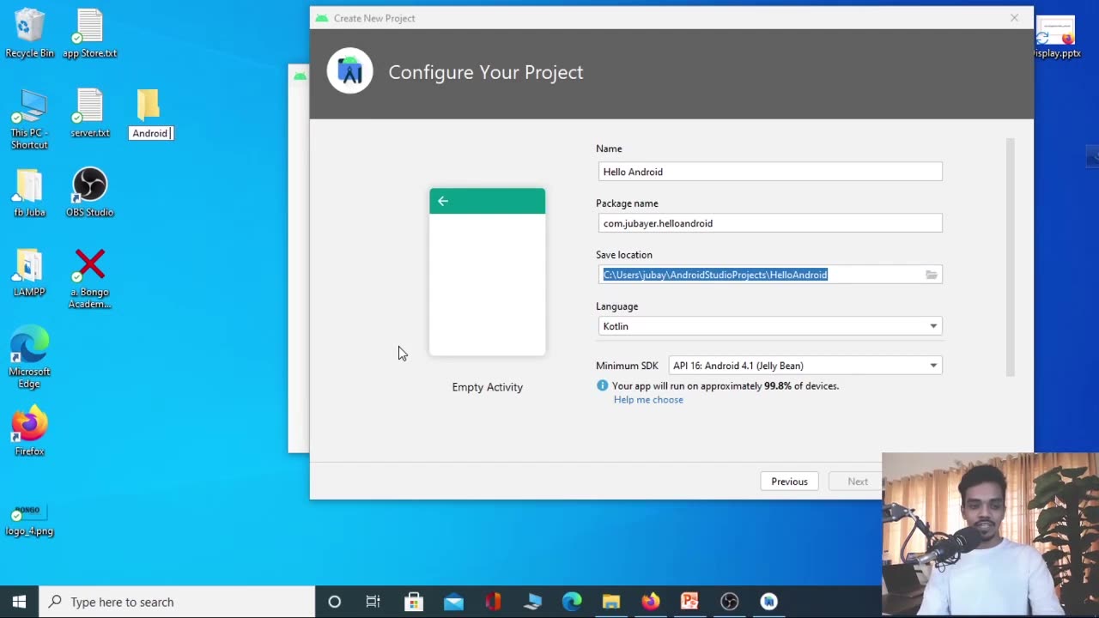
Task: Switch to Android Studio on the taskbar
Action: [769, 602]
